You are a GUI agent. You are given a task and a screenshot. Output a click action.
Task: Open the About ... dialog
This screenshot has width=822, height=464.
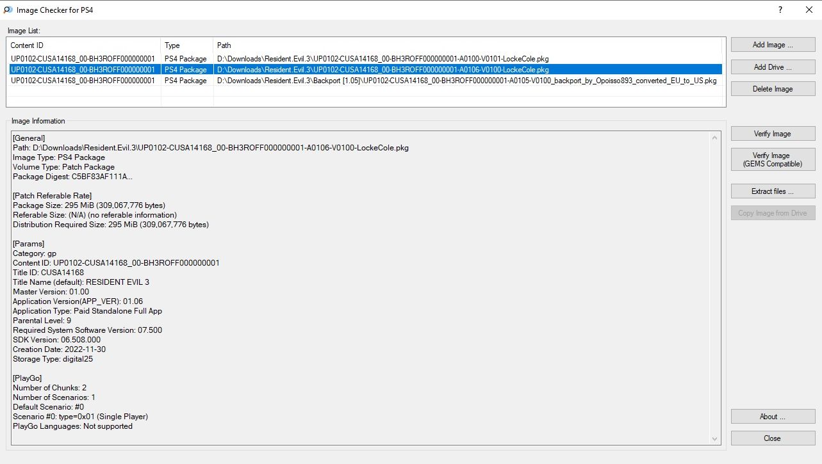tap(773, 417)
